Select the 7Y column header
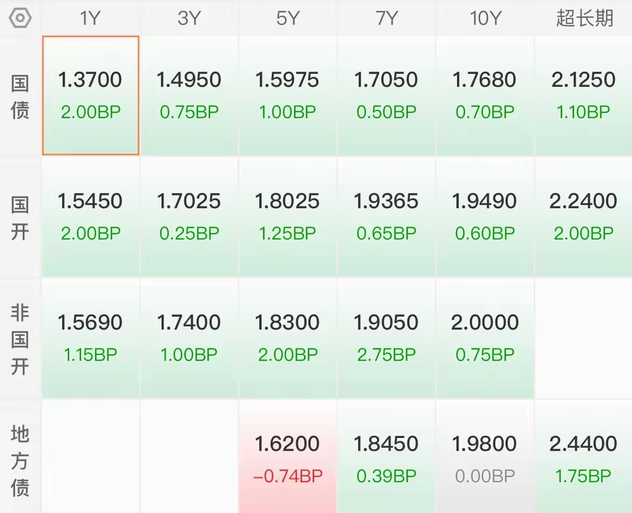 386,18
